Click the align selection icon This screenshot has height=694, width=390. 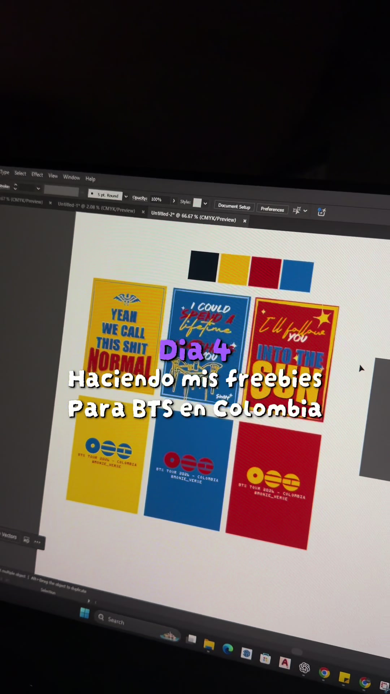(296, 211)
